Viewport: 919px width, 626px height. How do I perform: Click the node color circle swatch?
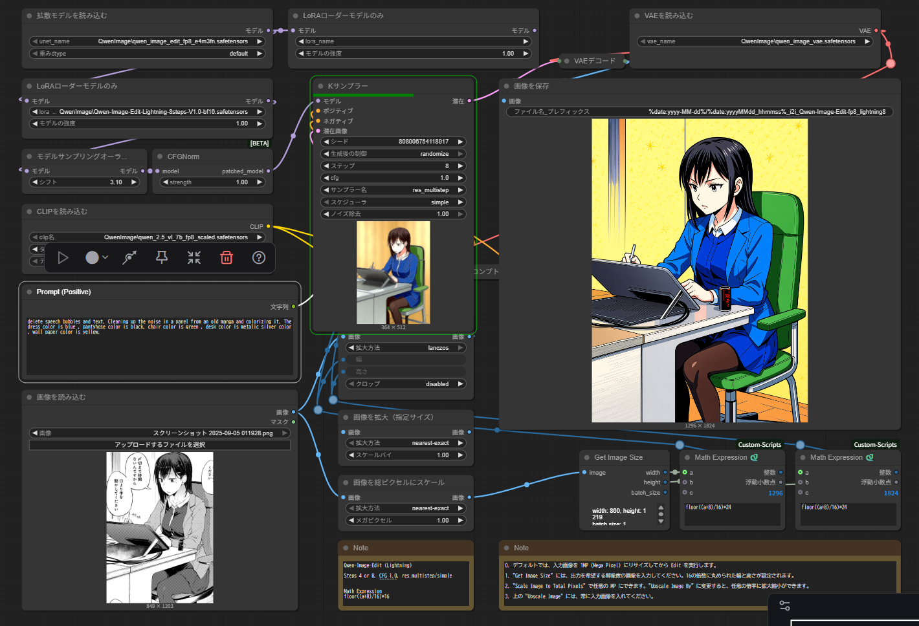point(92,258)
